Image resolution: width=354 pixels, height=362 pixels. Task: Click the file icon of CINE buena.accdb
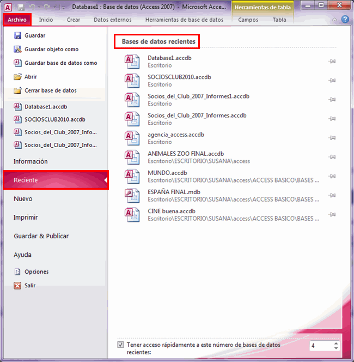point(132,215)
